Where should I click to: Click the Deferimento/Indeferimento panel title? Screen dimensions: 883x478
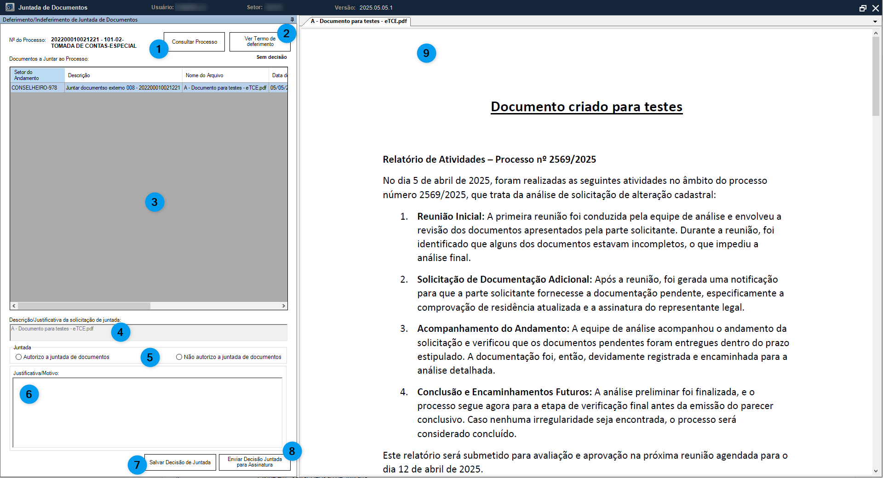point(70,20)
